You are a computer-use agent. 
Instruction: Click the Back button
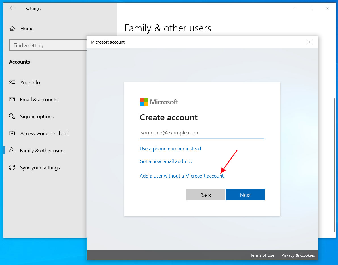205,195
